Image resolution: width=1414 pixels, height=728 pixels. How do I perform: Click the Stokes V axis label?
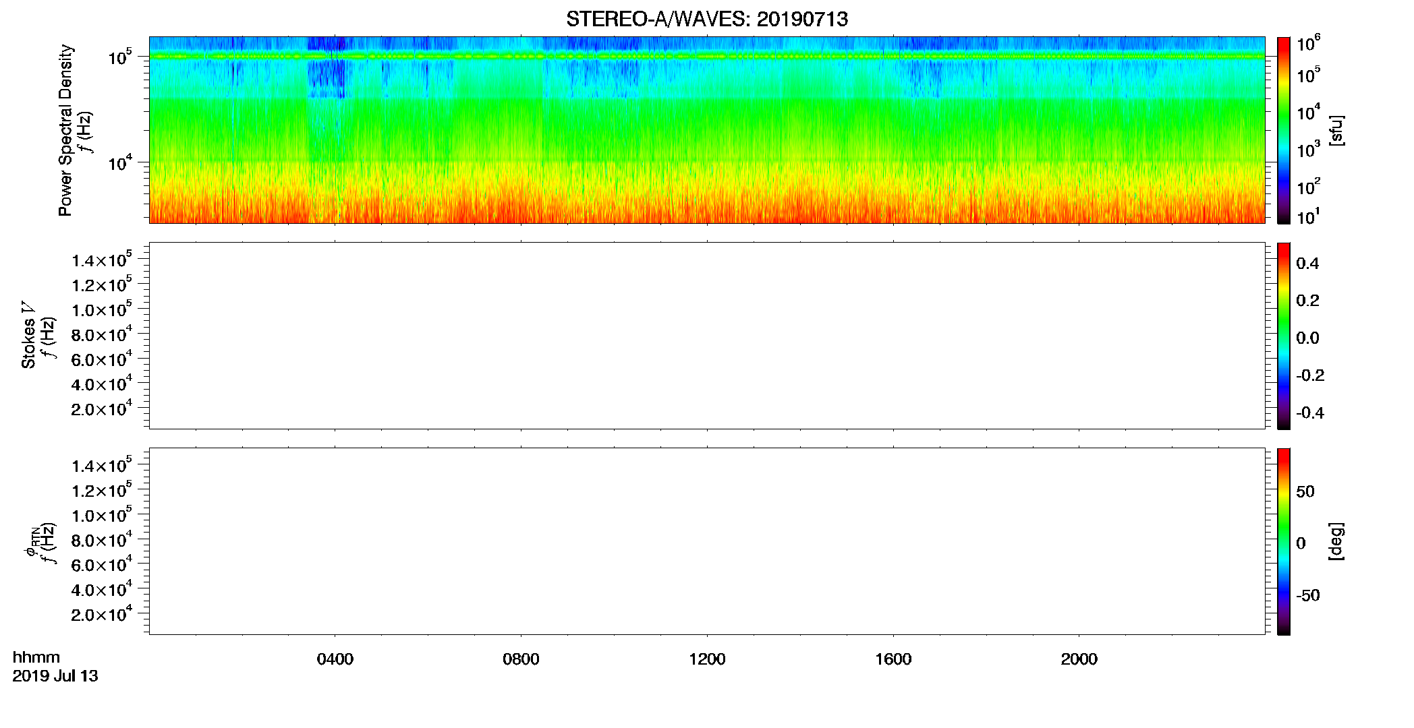click(28, 335)
